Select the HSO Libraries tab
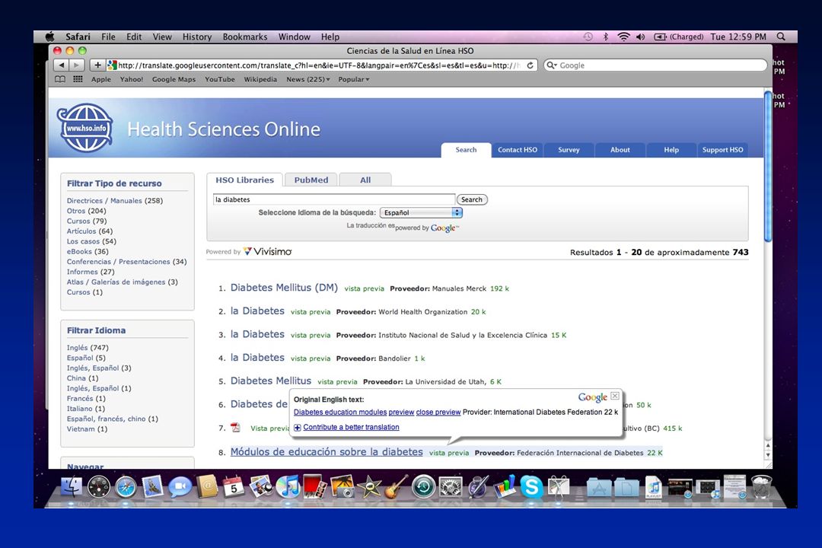Viewport: 822px width, 548px height. tap(245, 180)
